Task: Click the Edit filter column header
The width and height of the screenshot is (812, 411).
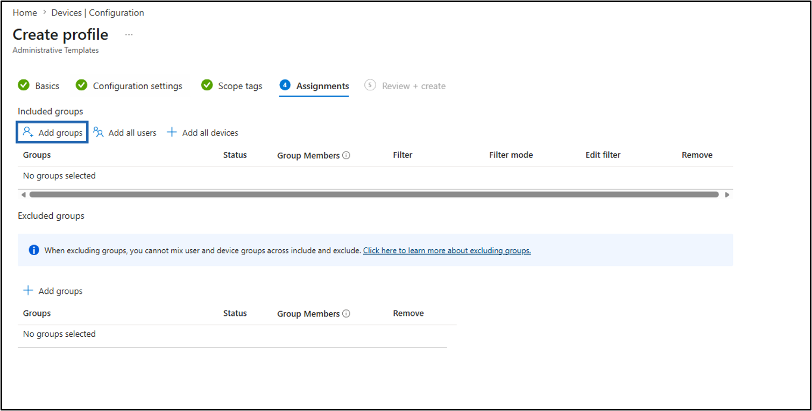Action: coord(603,155)
